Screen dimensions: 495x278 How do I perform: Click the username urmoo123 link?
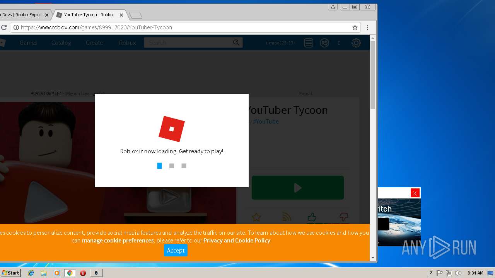(x=281, y=43)
